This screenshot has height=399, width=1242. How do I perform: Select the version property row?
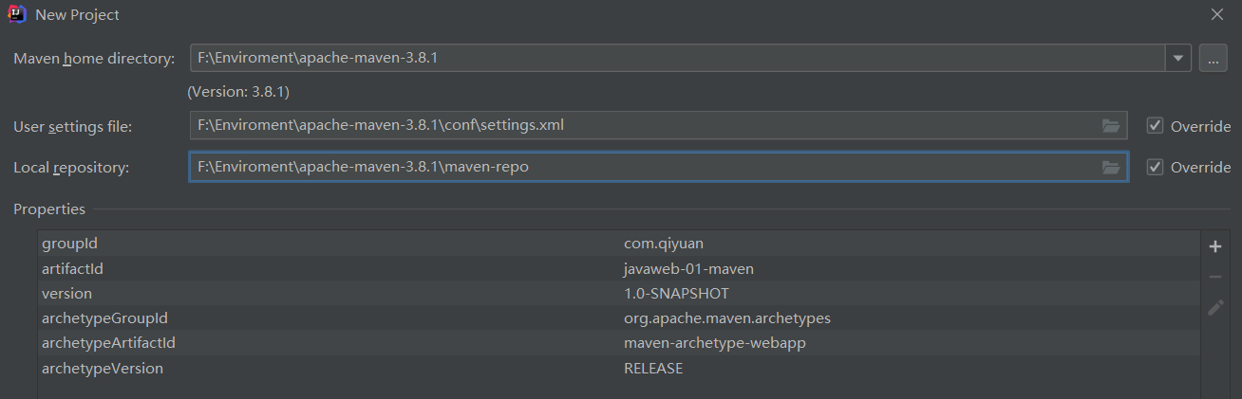619,294
